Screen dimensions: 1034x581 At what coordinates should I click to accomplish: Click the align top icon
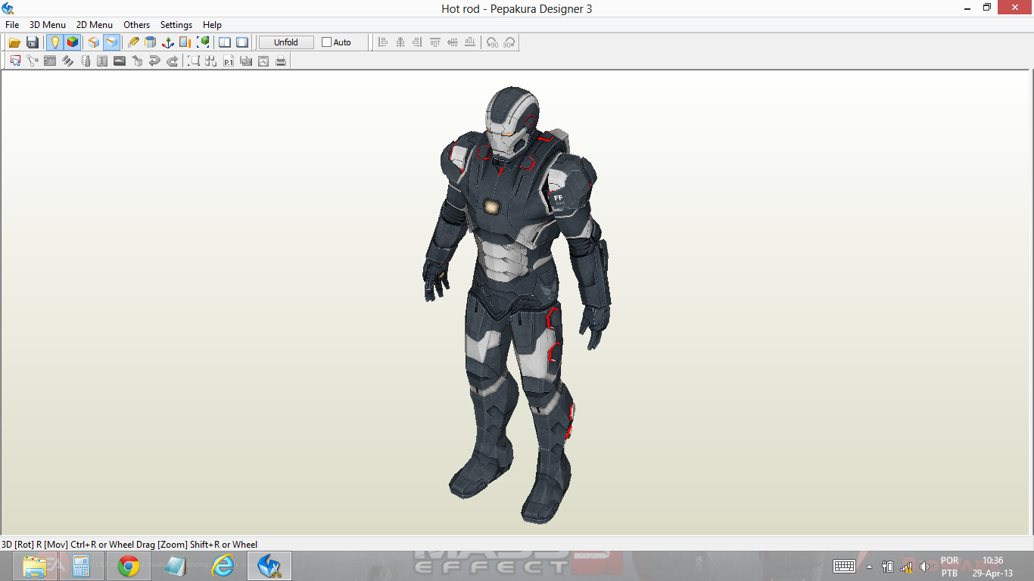(x=435, y=42)
